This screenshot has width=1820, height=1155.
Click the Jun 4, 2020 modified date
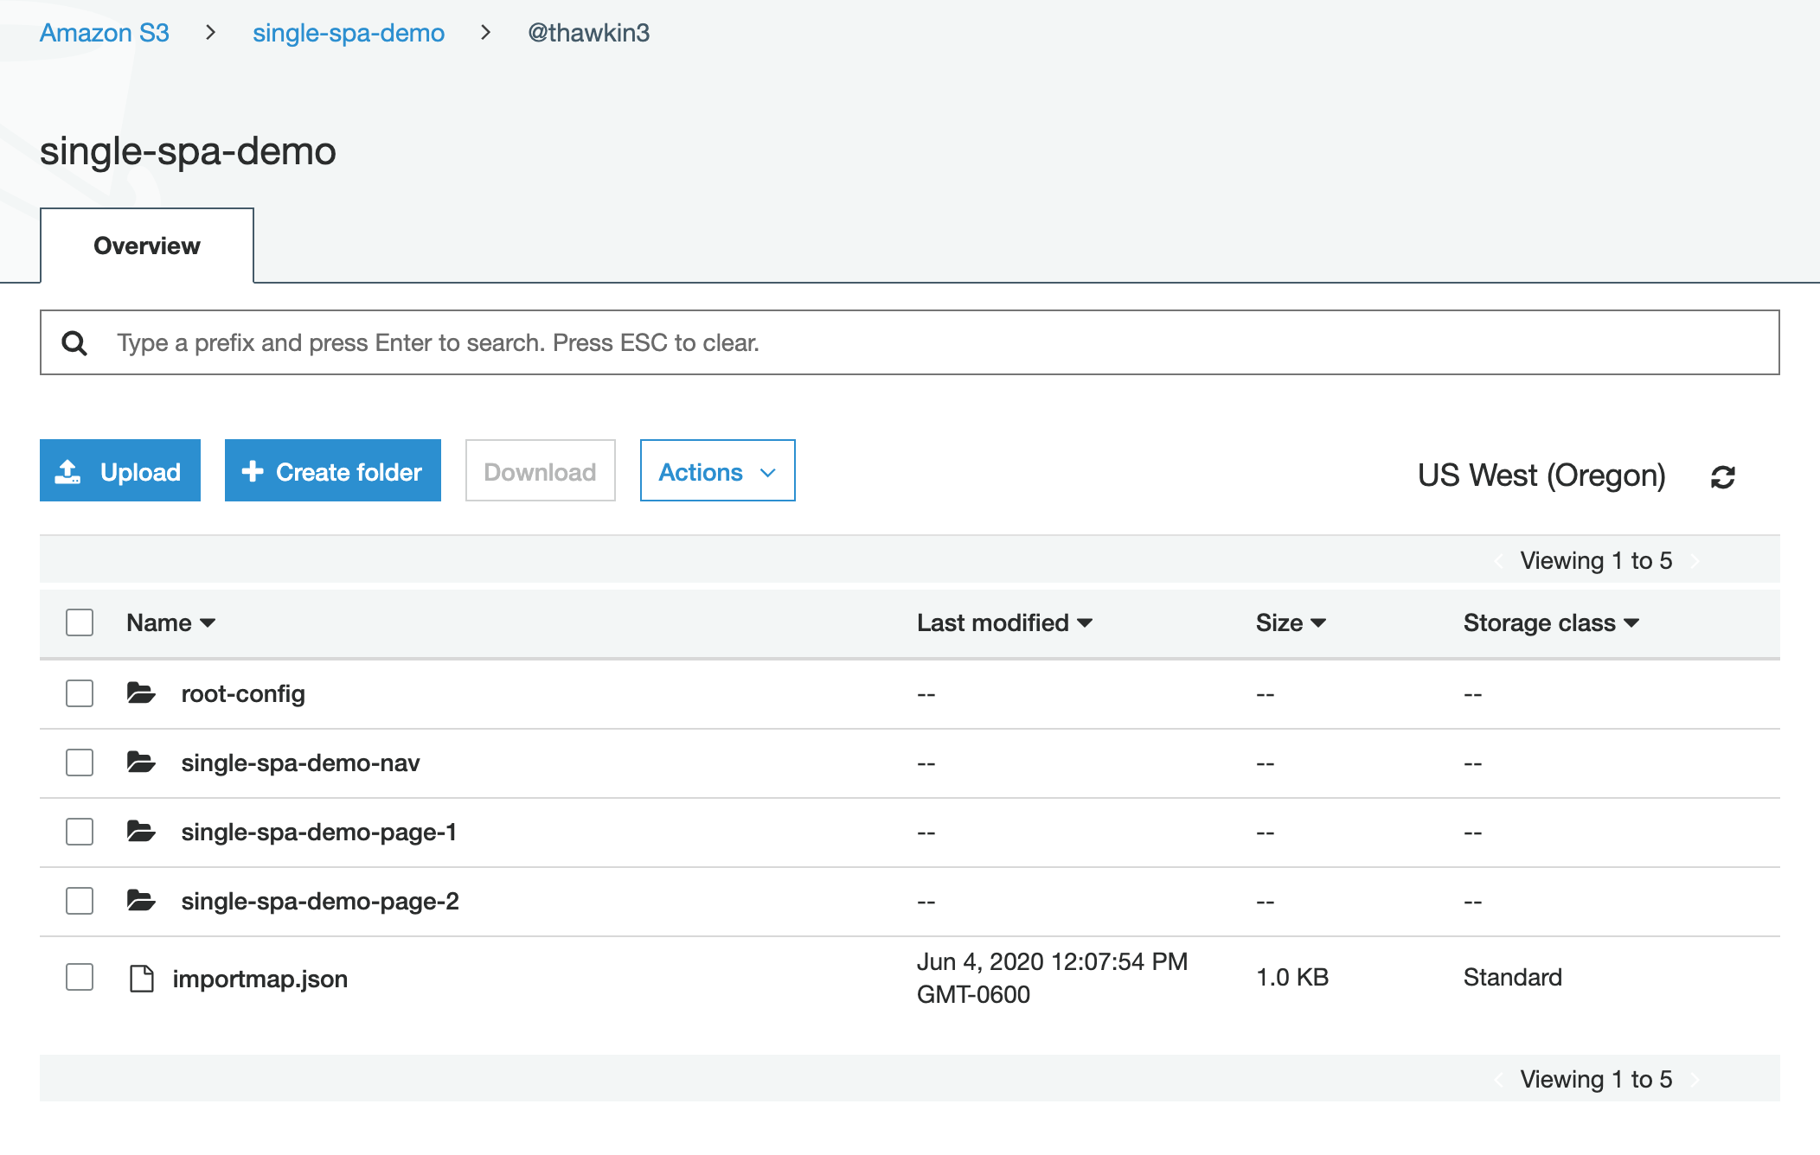click(x=1052, y=978)
